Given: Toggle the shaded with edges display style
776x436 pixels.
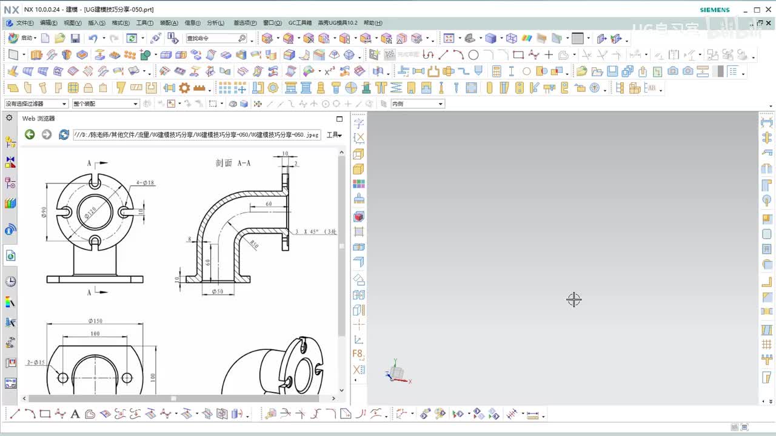Looking at the screenshot, I should coord(491,38).
